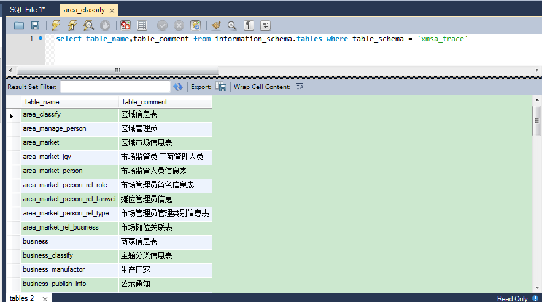The image size is (542, 302).
Task: Click comment cell 摊位管理员信息
Action: 165,199
